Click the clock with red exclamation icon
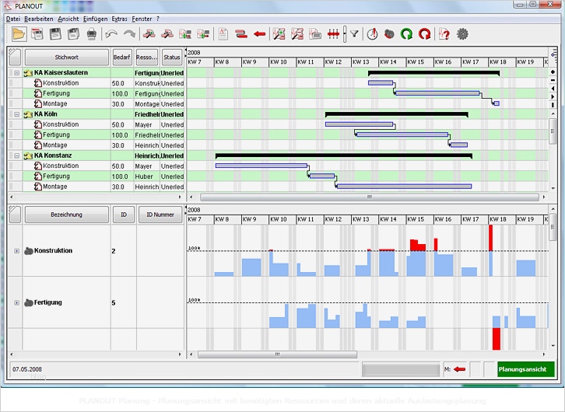This screenshot has width=565, height=412. 372,34
